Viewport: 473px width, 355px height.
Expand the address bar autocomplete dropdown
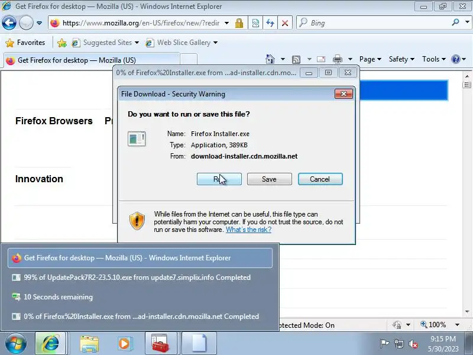click(226, 23)
